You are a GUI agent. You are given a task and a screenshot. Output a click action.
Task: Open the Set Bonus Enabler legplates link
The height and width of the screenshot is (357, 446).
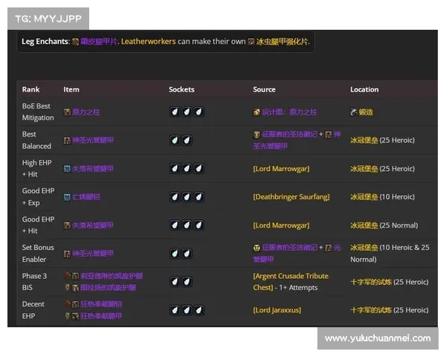click(x=93, y=254)
